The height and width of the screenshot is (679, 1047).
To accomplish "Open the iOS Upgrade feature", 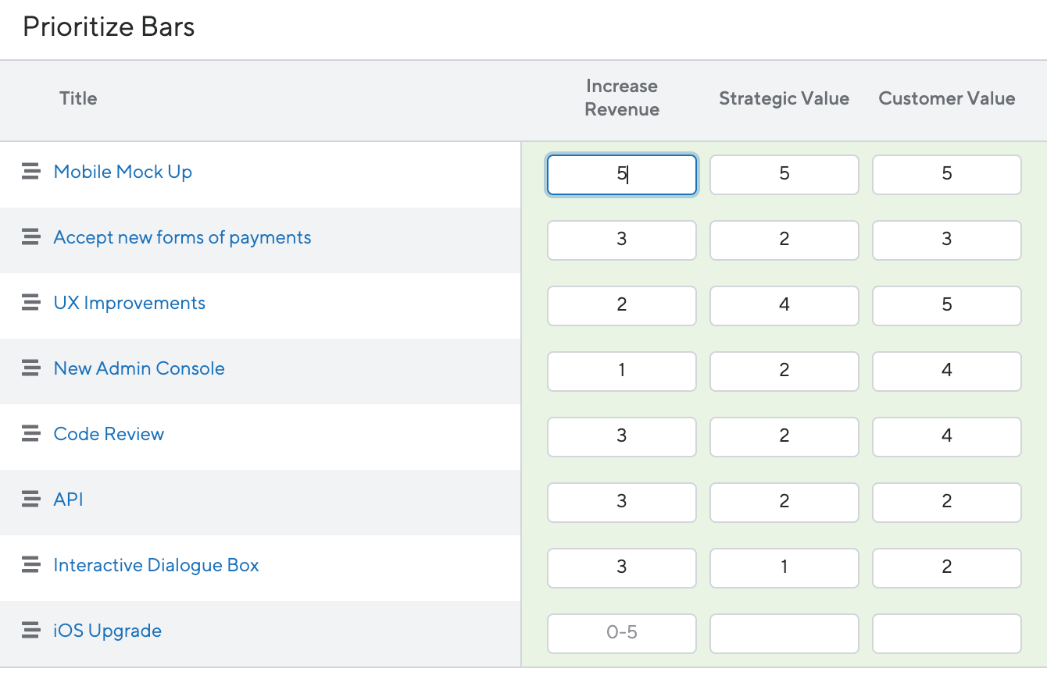I will (x=108, y=630).
